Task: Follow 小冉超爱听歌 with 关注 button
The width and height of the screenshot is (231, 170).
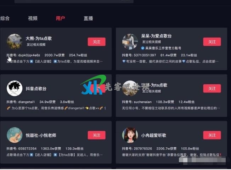Action: click(x=212, y=135)
